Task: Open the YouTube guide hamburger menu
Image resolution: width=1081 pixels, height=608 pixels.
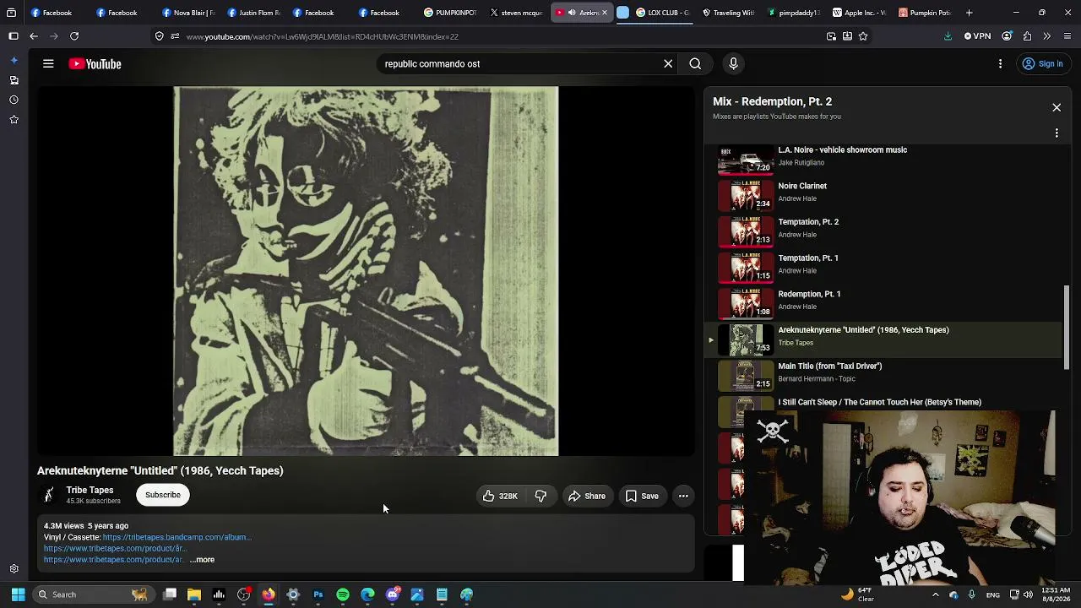Action: (x=48, y=64)
